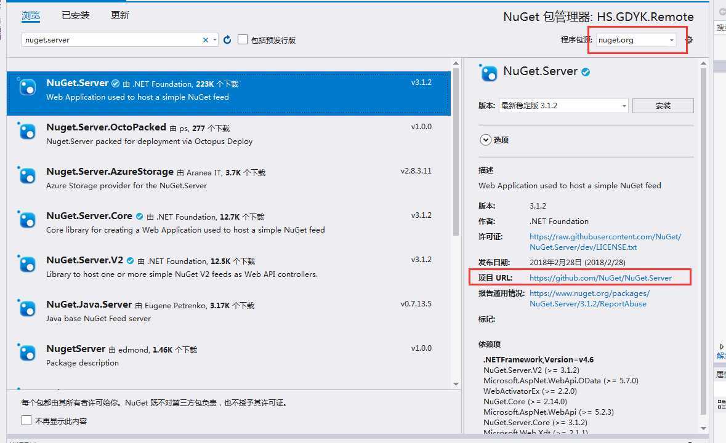Image resolution: width=726 pixels, height=443 pixels.
Task: Switch to the 浏览 tab
Action: coord(31,15)
